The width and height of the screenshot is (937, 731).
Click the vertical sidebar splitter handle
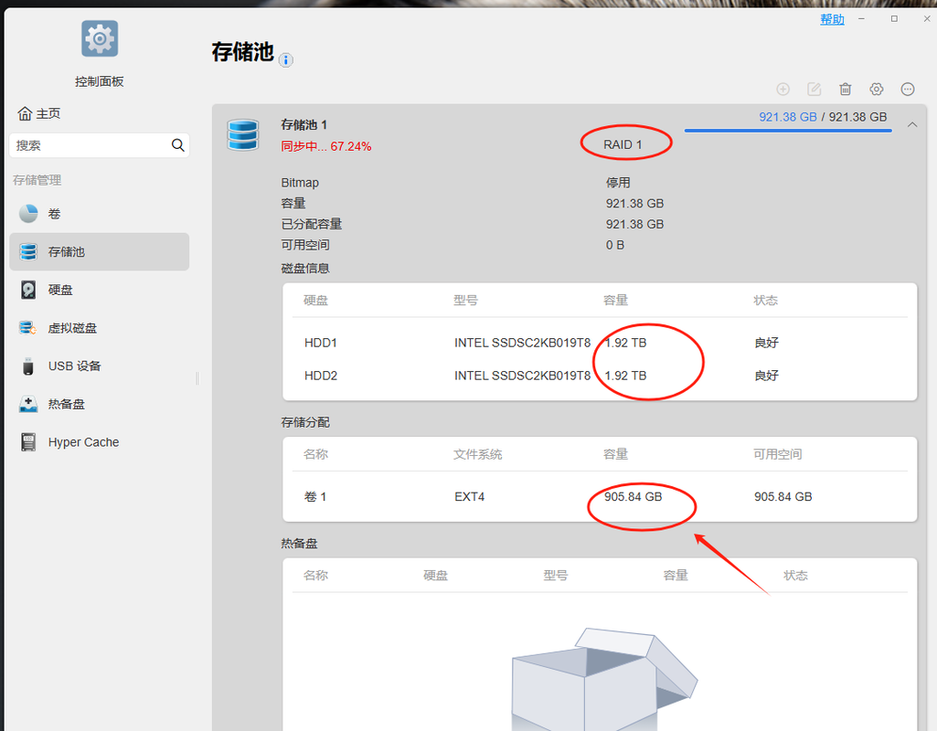(197, 378)
